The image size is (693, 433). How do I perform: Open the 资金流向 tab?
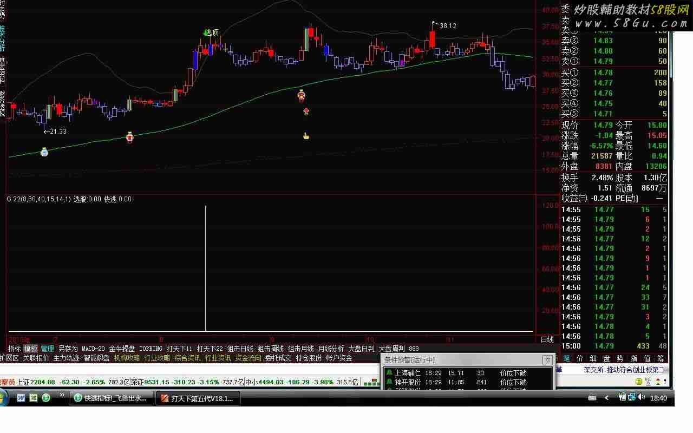click(x=248, y=358)
